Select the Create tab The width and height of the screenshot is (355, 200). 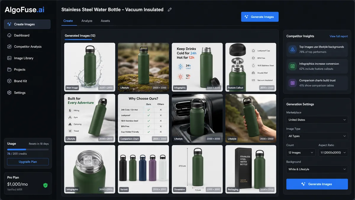point(68,21)
